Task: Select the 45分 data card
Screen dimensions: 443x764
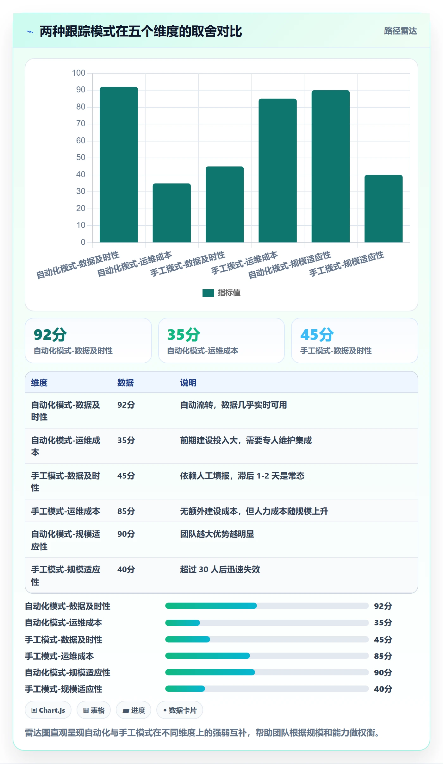Action: click(354, 341)
